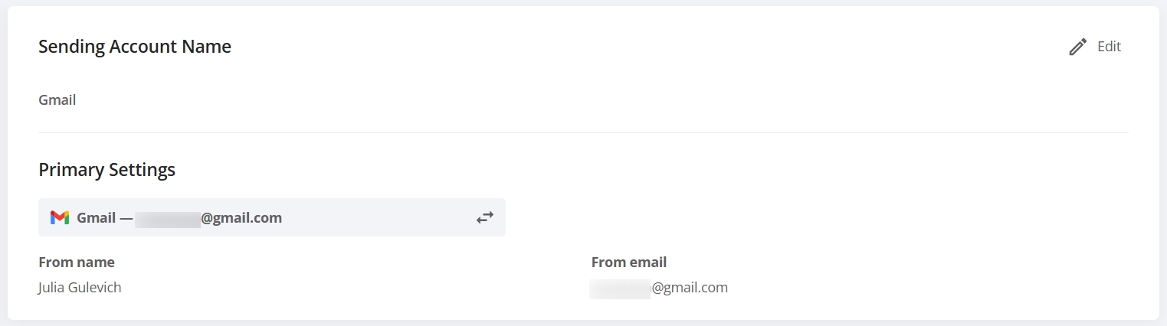This screenshot has height=326, width=1167.
Task: Click the bold Gmail text in selector
Action: click(96, 218)
